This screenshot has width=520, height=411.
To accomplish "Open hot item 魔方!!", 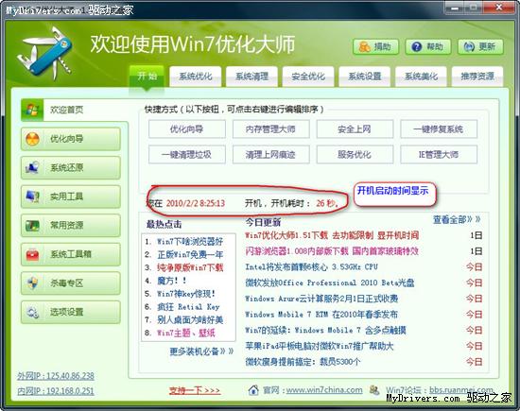I will tap(172, 281).
